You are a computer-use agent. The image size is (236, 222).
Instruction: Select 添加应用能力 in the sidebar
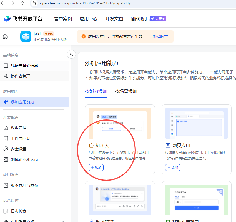(34, 102)
